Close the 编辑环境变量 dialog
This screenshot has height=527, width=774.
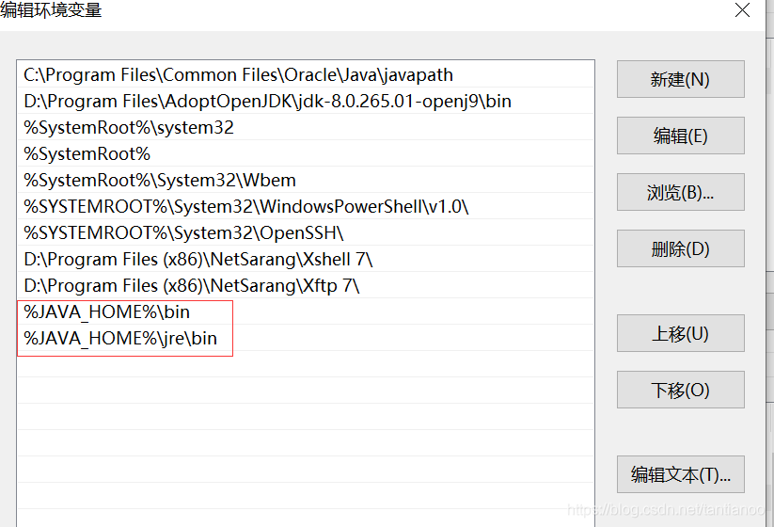tap(742, 9)
